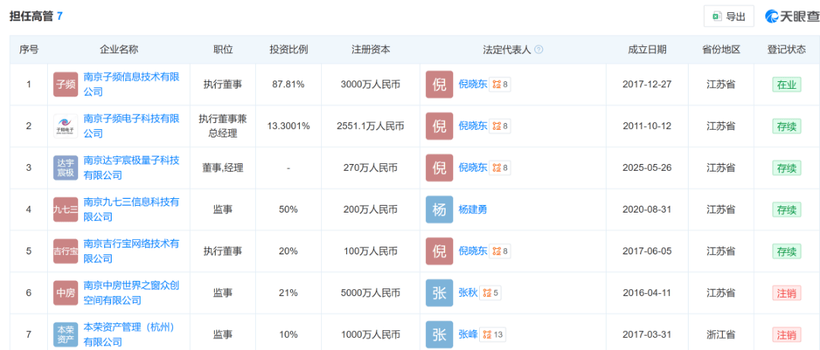Screen dimensions: 820x350
Task: Click the 九七三 company logo badge
Action: tap(65, 210)
